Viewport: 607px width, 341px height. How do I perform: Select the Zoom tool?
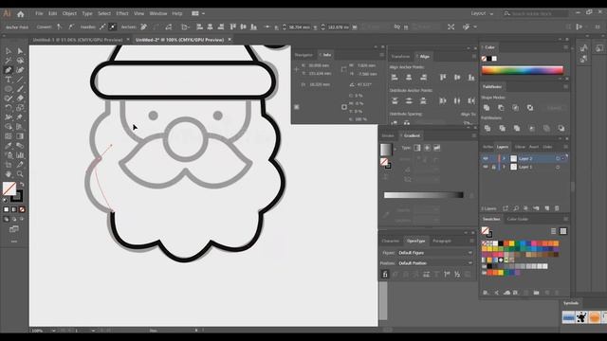pyautogui.click(x=20, y=174)
